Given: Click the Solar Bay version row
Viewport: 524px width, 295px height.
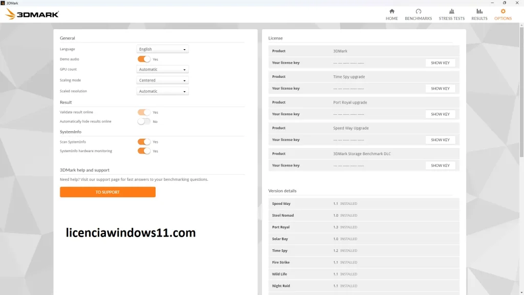Looking at the screenshot, I should tap(364, 239).
